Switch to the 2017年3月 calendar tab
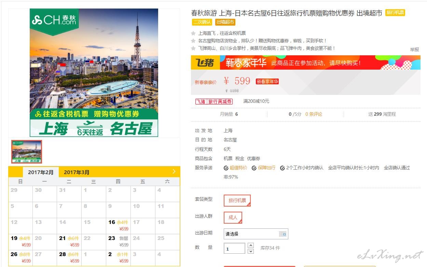This screenshot has width=427, height=267. tap(77, 172)
